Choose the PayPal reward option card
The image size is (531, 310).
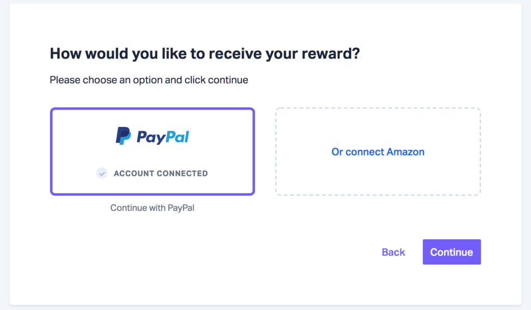point(152,152)
